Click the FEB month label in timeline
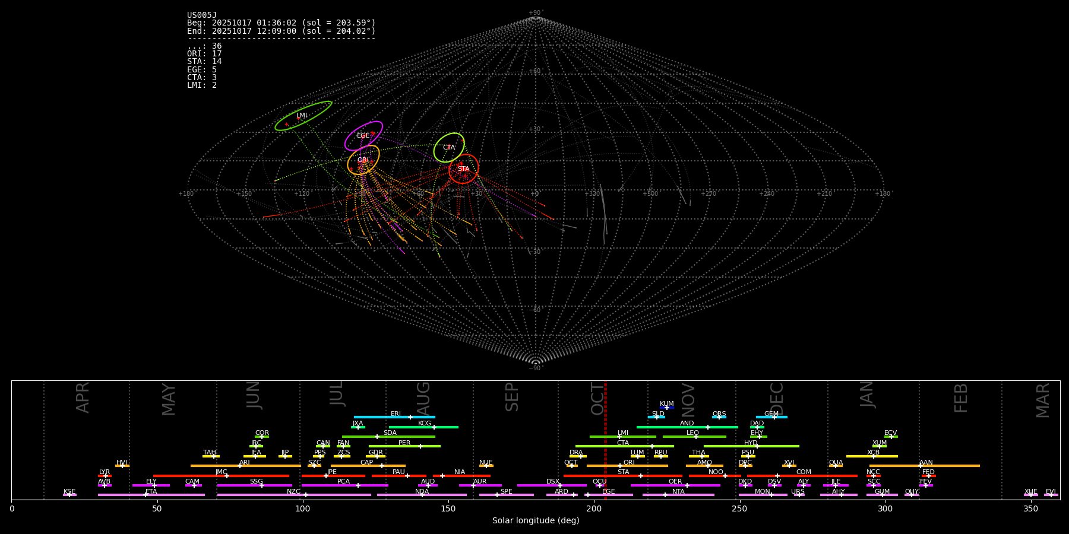 (961, 398)
